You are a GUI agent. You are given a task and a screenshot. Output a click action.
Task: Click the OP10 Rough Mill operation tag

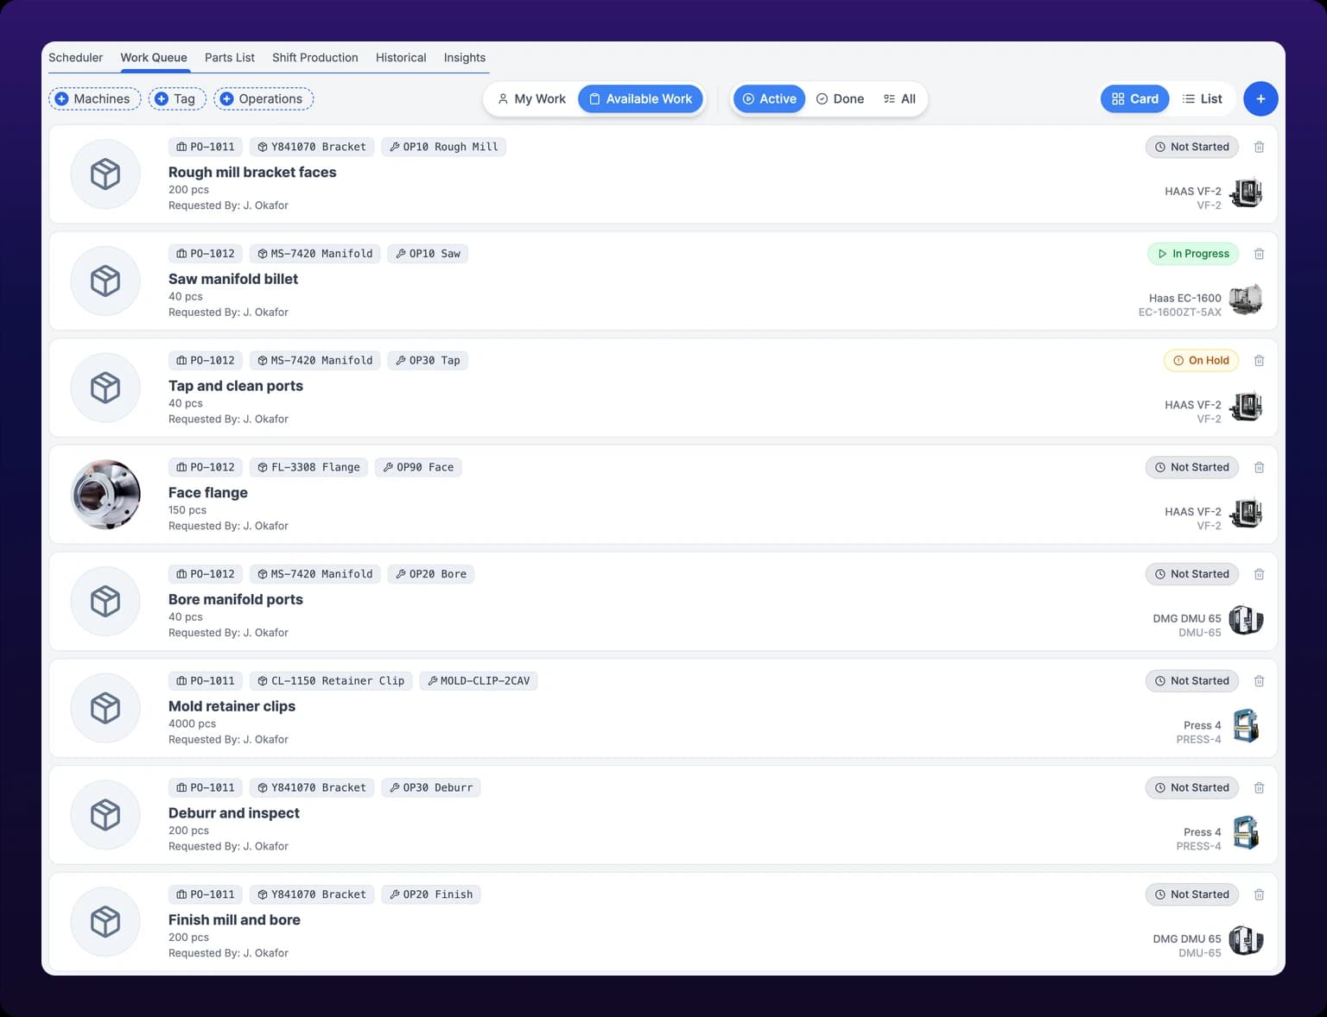click(x=443, y=147)
